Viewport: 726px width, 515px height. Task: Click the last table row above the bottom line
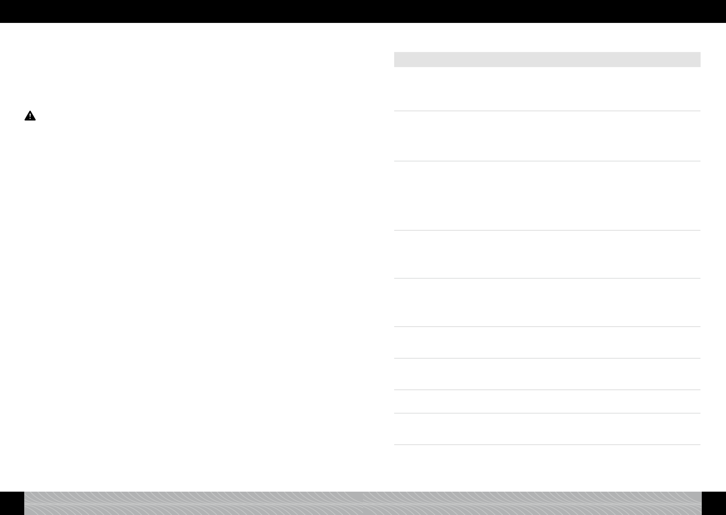[547, 429]
